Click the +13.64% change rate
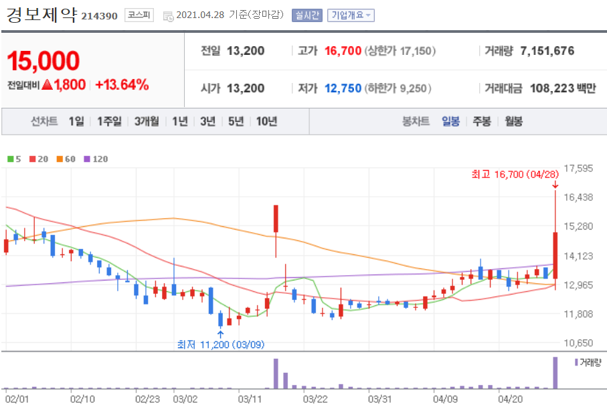This screenshot has height=409, width=607. (122, 84)
